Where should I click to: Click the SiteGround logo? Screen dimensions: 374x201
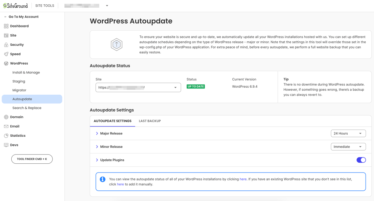[15, 5]
